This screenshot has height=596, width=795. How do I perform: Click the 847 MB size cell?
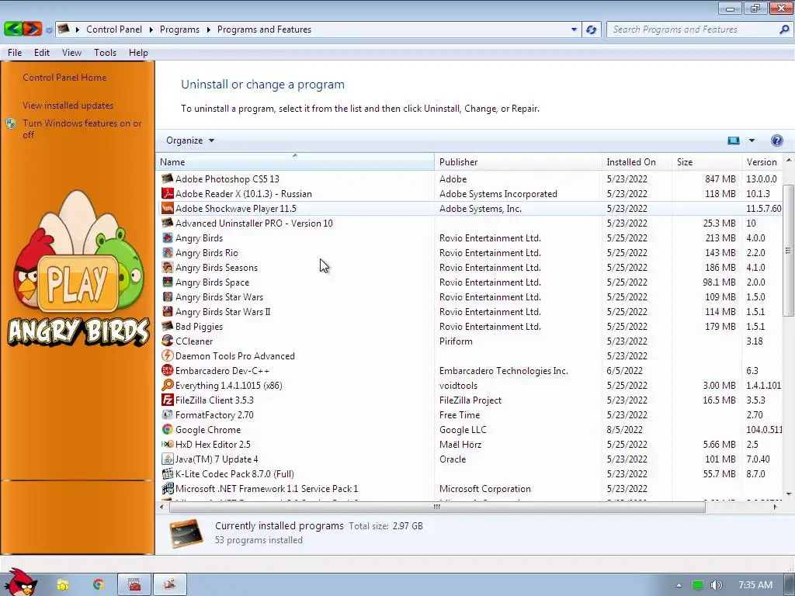click(720, 179)
